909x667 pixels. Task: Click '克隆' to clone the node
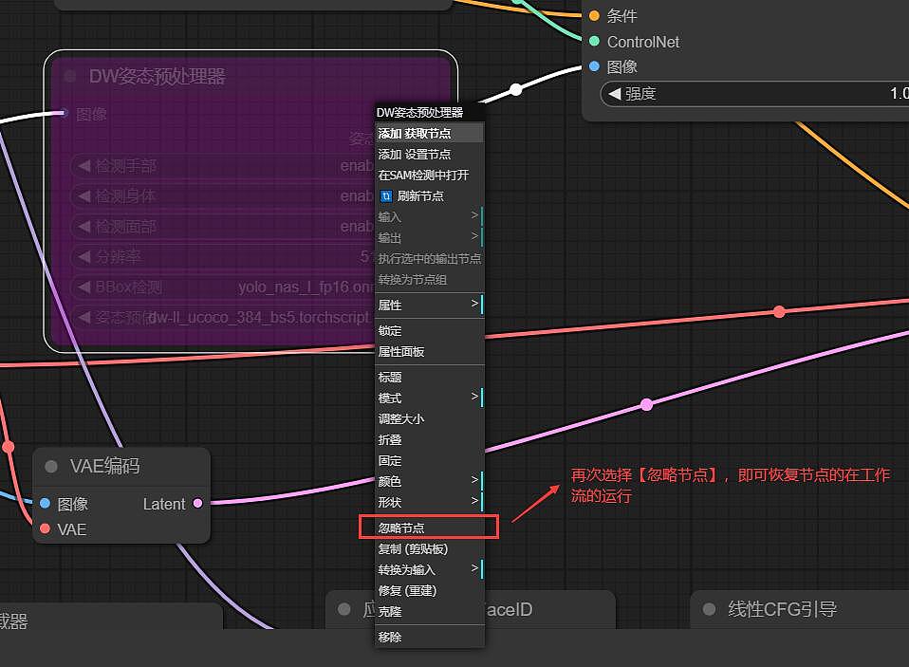click(x=429, y=611)
